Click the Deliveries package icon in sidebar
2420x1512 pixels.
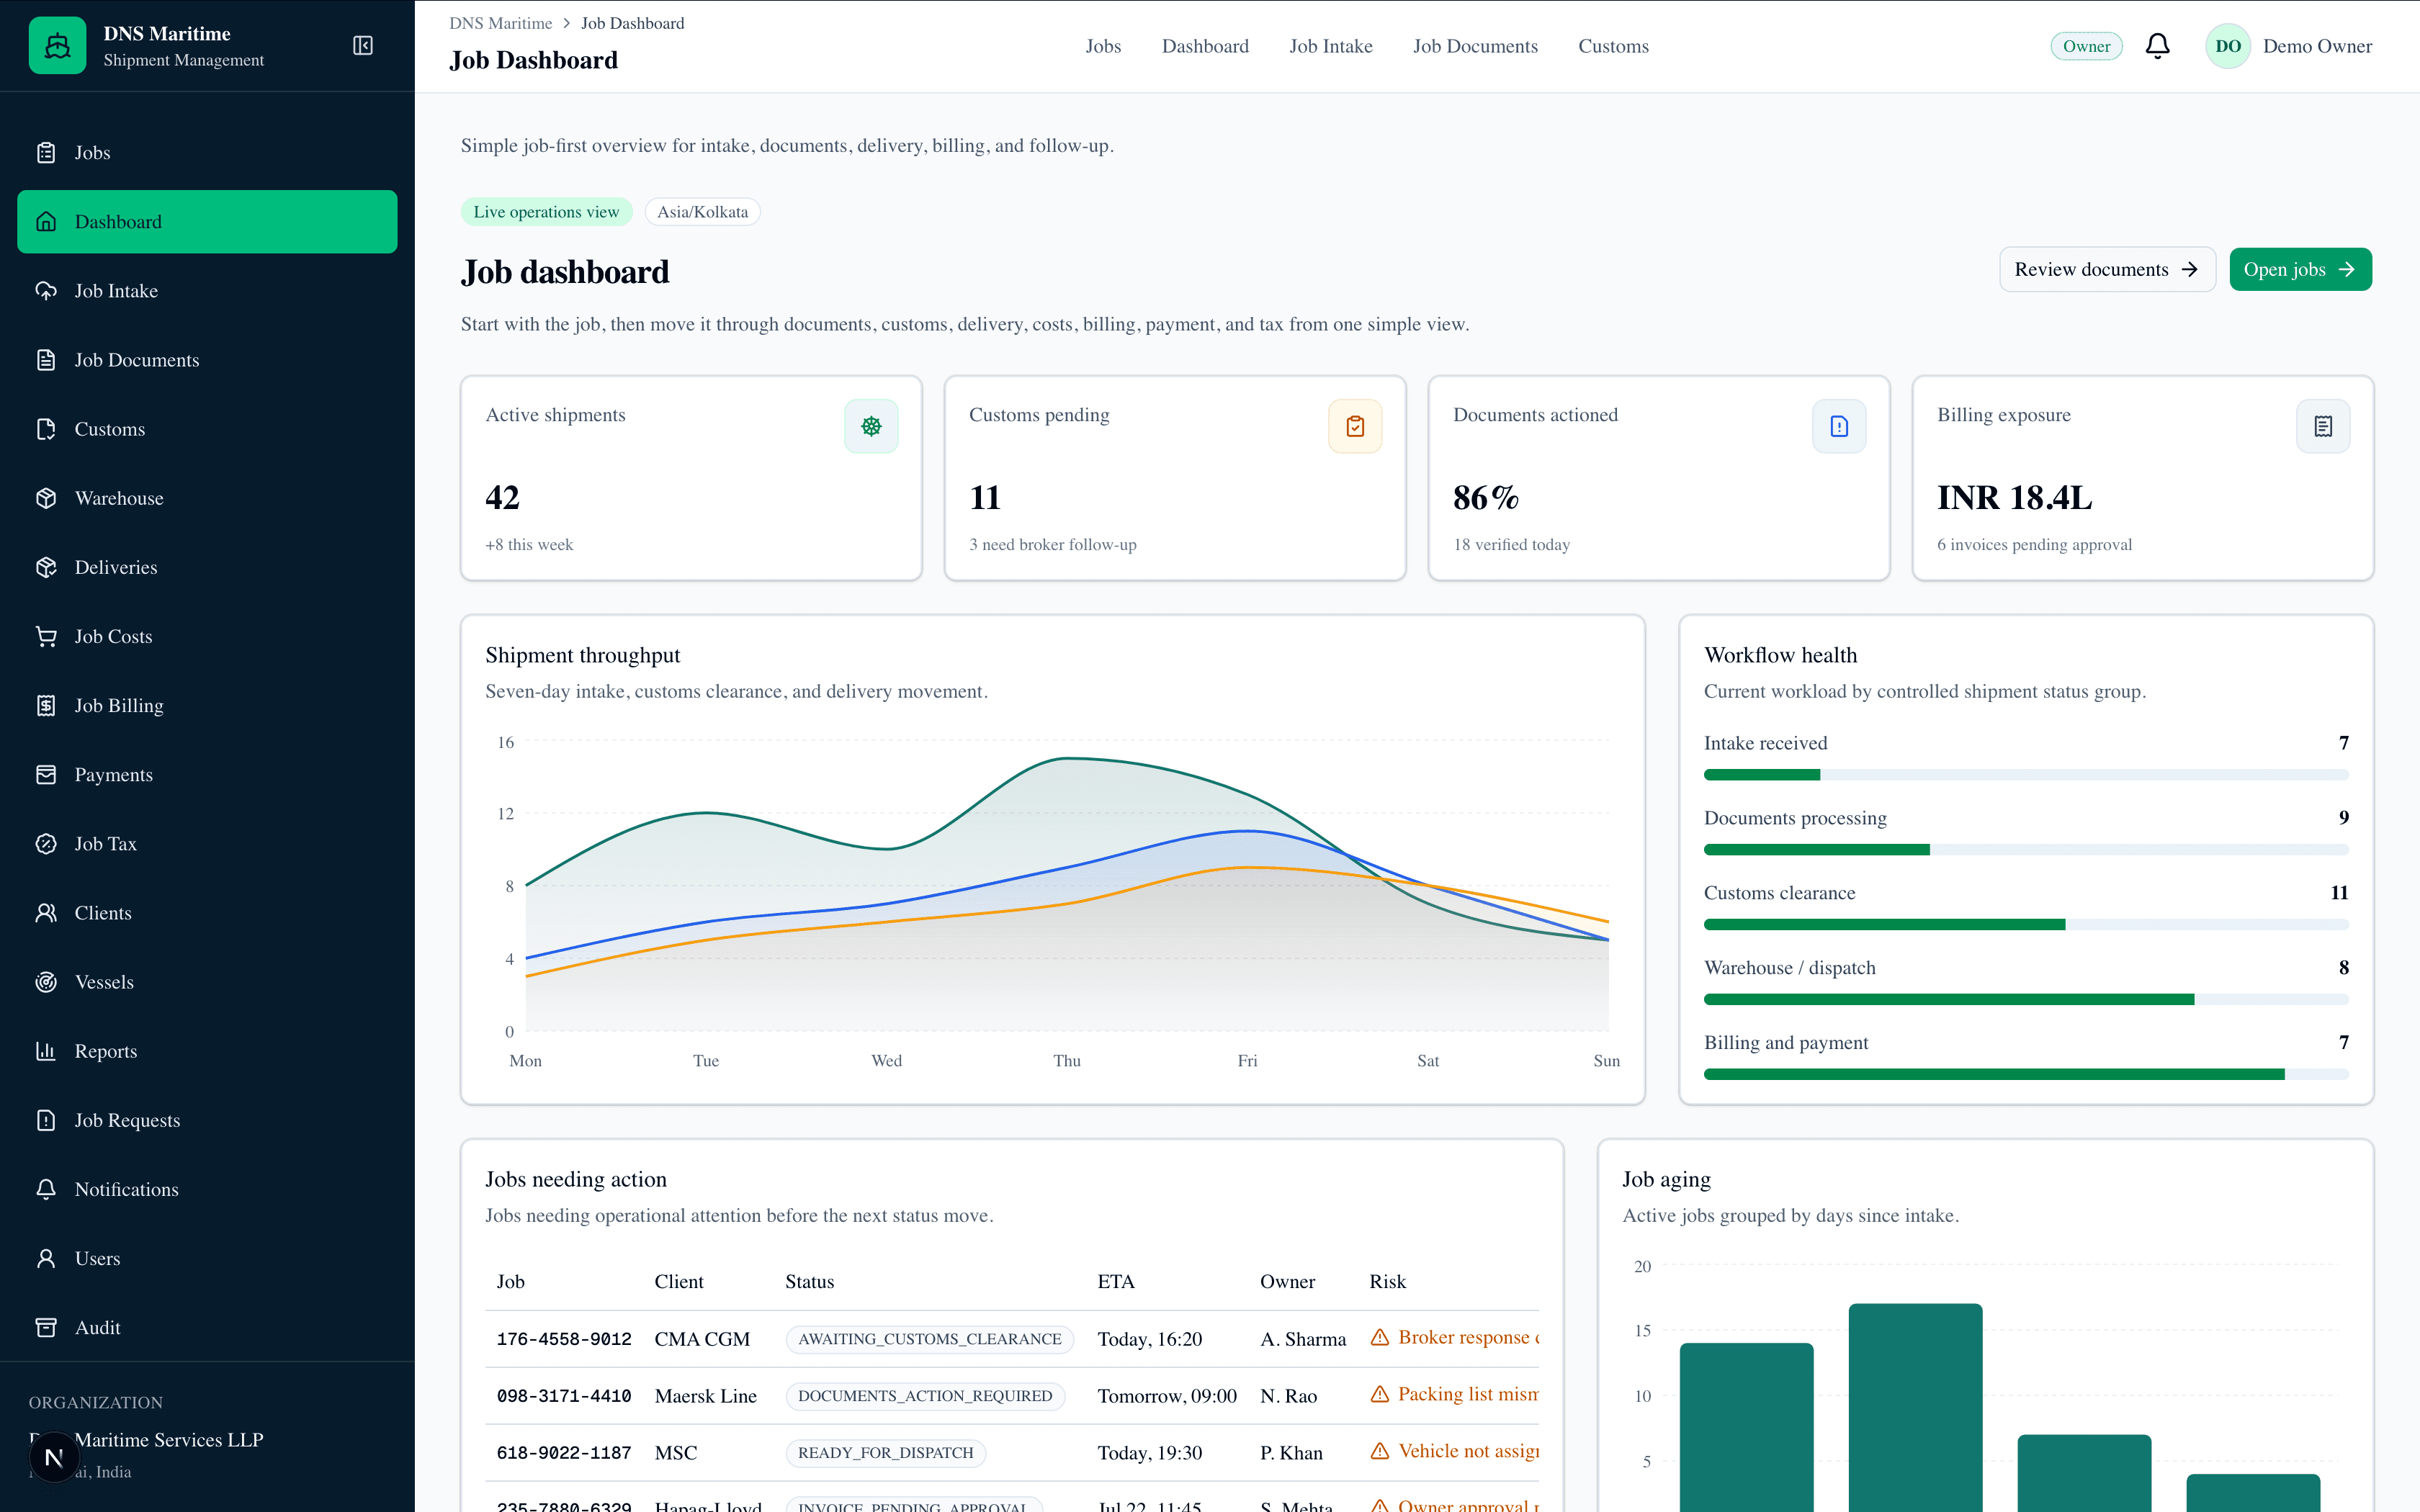pos(46,567)
